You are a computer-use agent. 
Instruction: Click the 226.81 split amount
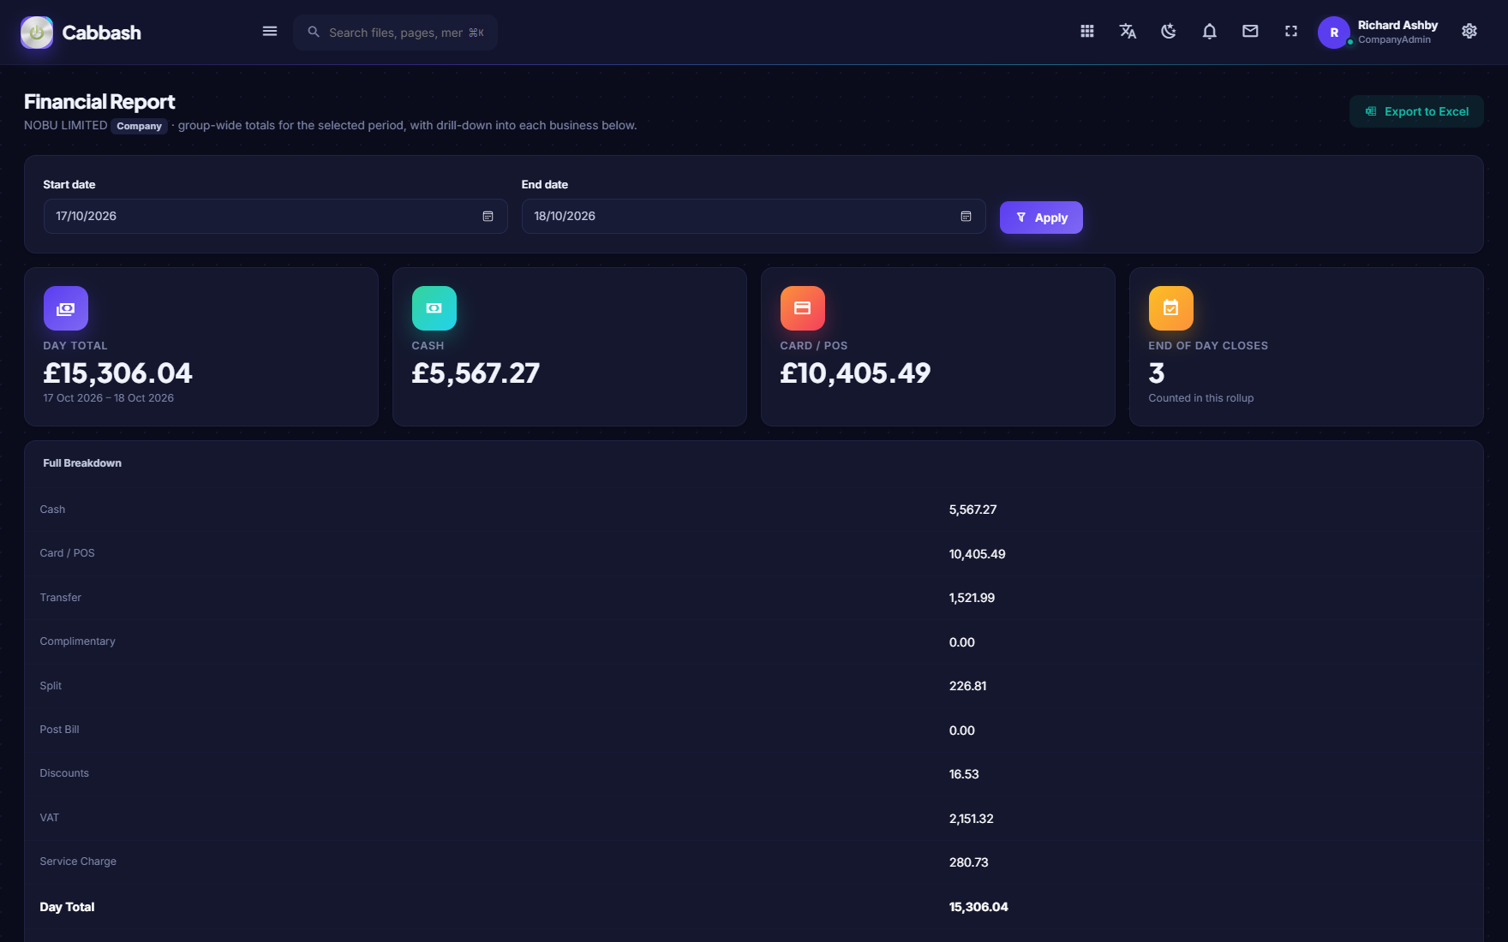[x=967, y=686]
